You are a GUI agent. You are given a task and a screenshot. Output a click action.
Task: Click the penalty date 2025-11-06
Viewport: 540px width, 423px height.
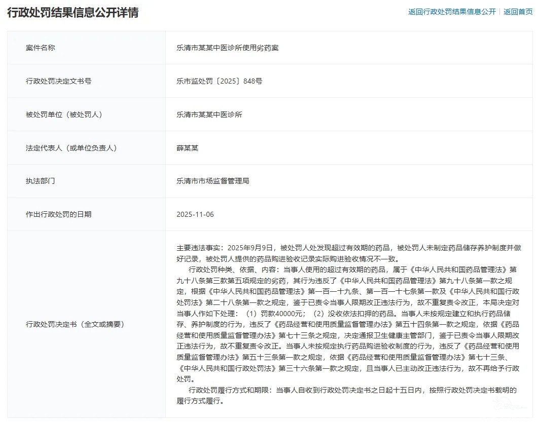(195, 214)
